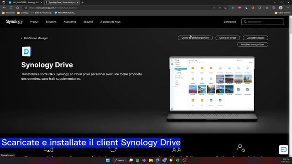Open the tab actions menu icon
Viewport: 292px width, 164px height.
coord(4,2)
